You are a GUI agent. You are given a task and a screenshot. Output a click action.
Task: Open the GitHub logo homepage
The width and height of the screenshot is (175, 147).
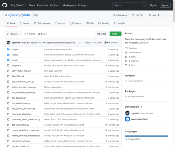(5, 5)
